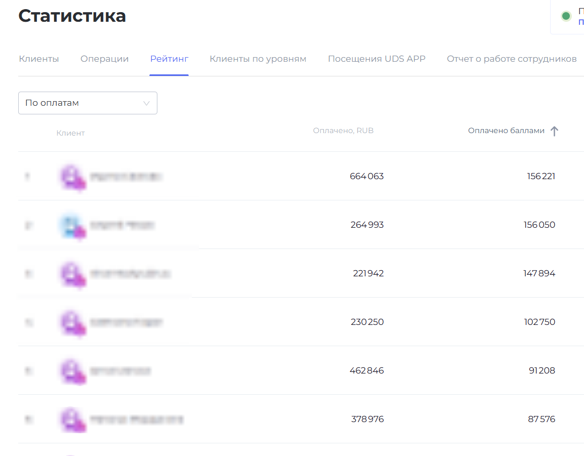Select the Рейтинг tab
This screenshot has height=456, width=584.
pos(169,59)
